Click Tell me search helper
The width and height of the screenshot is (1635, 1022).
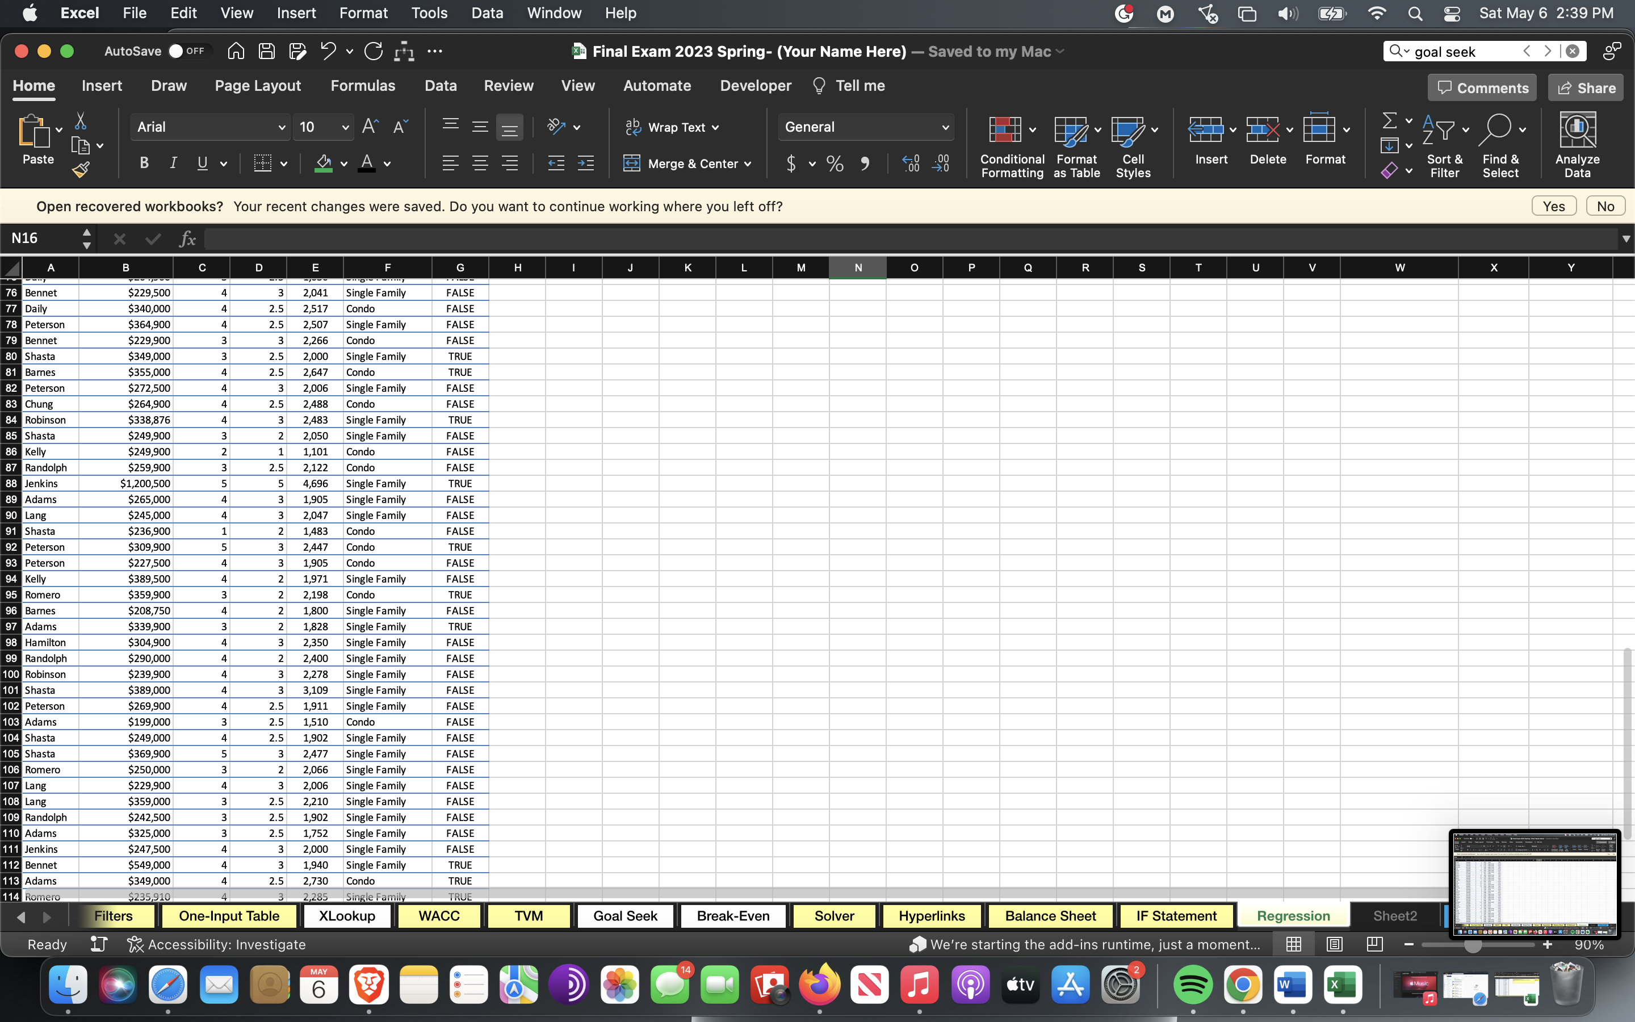pos(849,86)
